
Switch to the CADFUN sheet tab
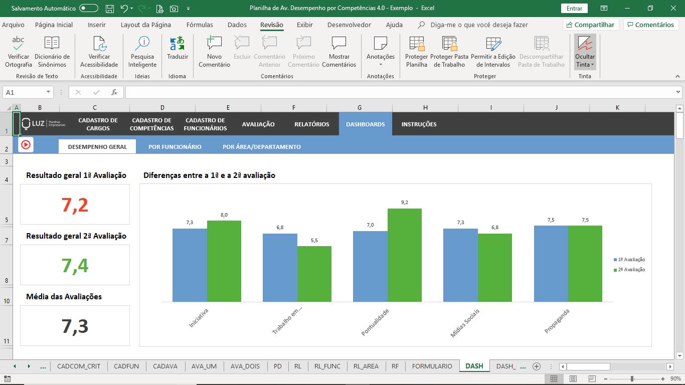pyautogui.click(x=126, y=366)
